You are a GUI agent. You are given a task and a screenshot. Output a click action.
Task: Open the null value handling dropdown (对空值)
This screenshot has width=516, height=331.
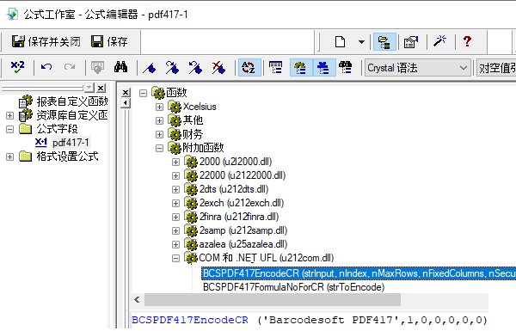coord(496,68)
